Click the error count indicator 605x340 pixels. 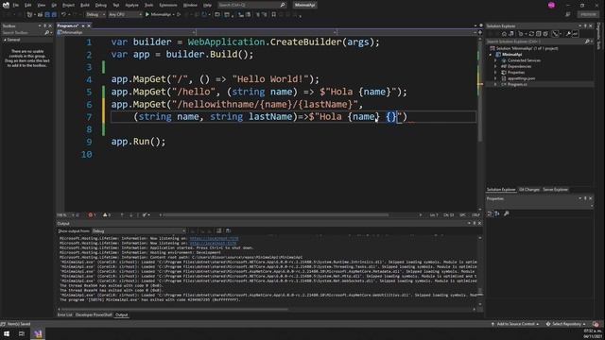92,215
